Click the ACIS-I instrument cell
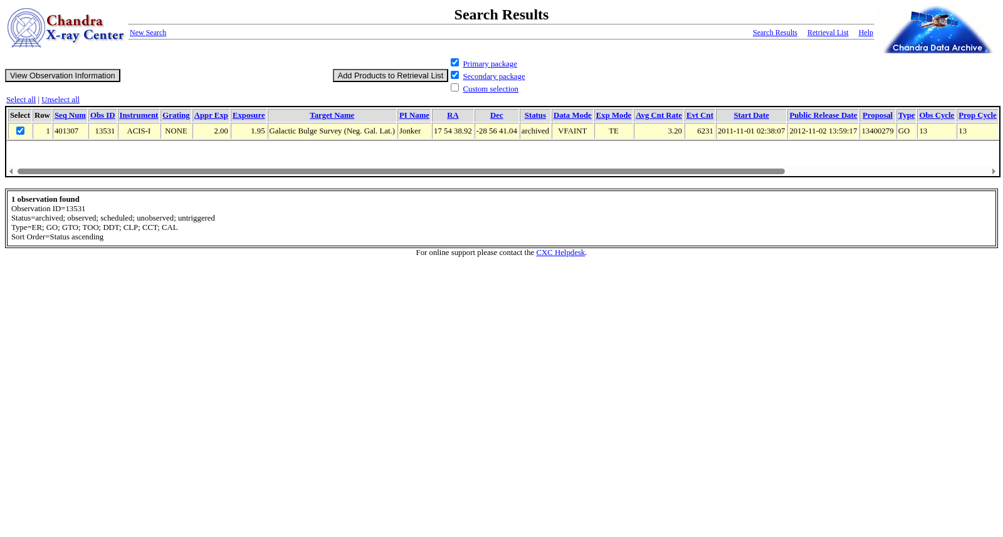This screenshot has width=1003, height=537. [x=139, y=131]
